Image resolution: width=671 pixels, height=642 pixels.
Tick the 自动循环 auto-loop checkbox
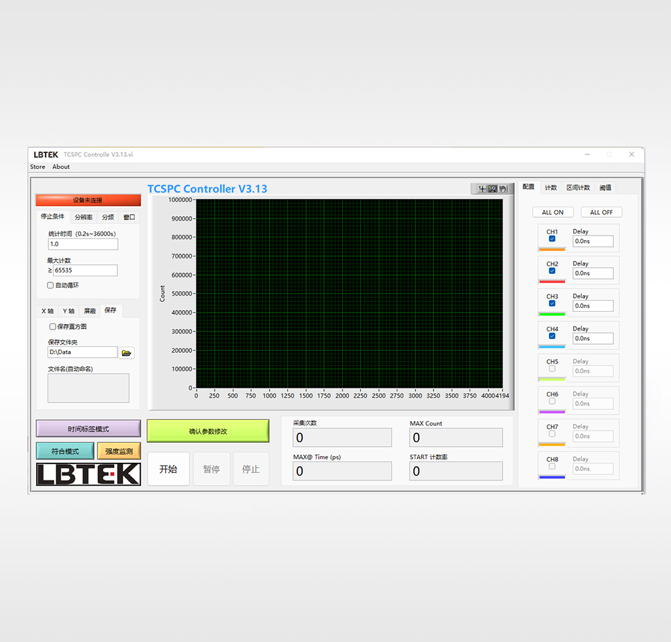[50, 286]
